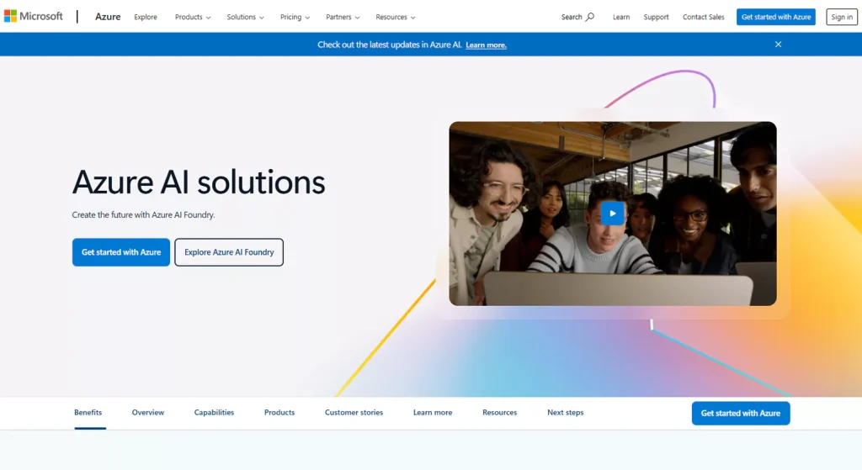
Task: Select the Learn more tab
Action: pyautogui.click(x=433, y=412)
